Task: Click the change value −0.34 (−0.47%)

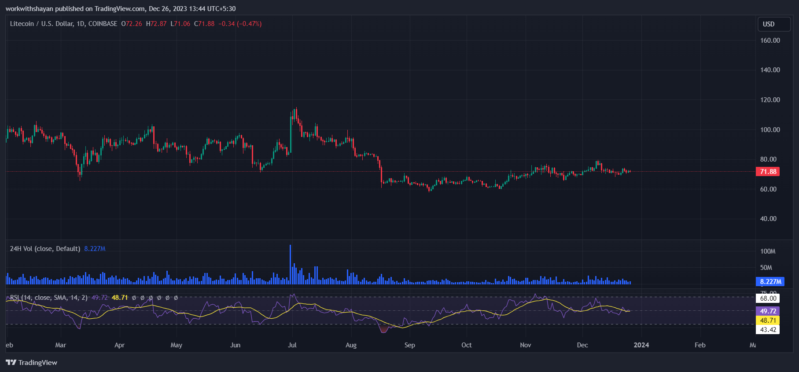Action: [x=240, y=24]
